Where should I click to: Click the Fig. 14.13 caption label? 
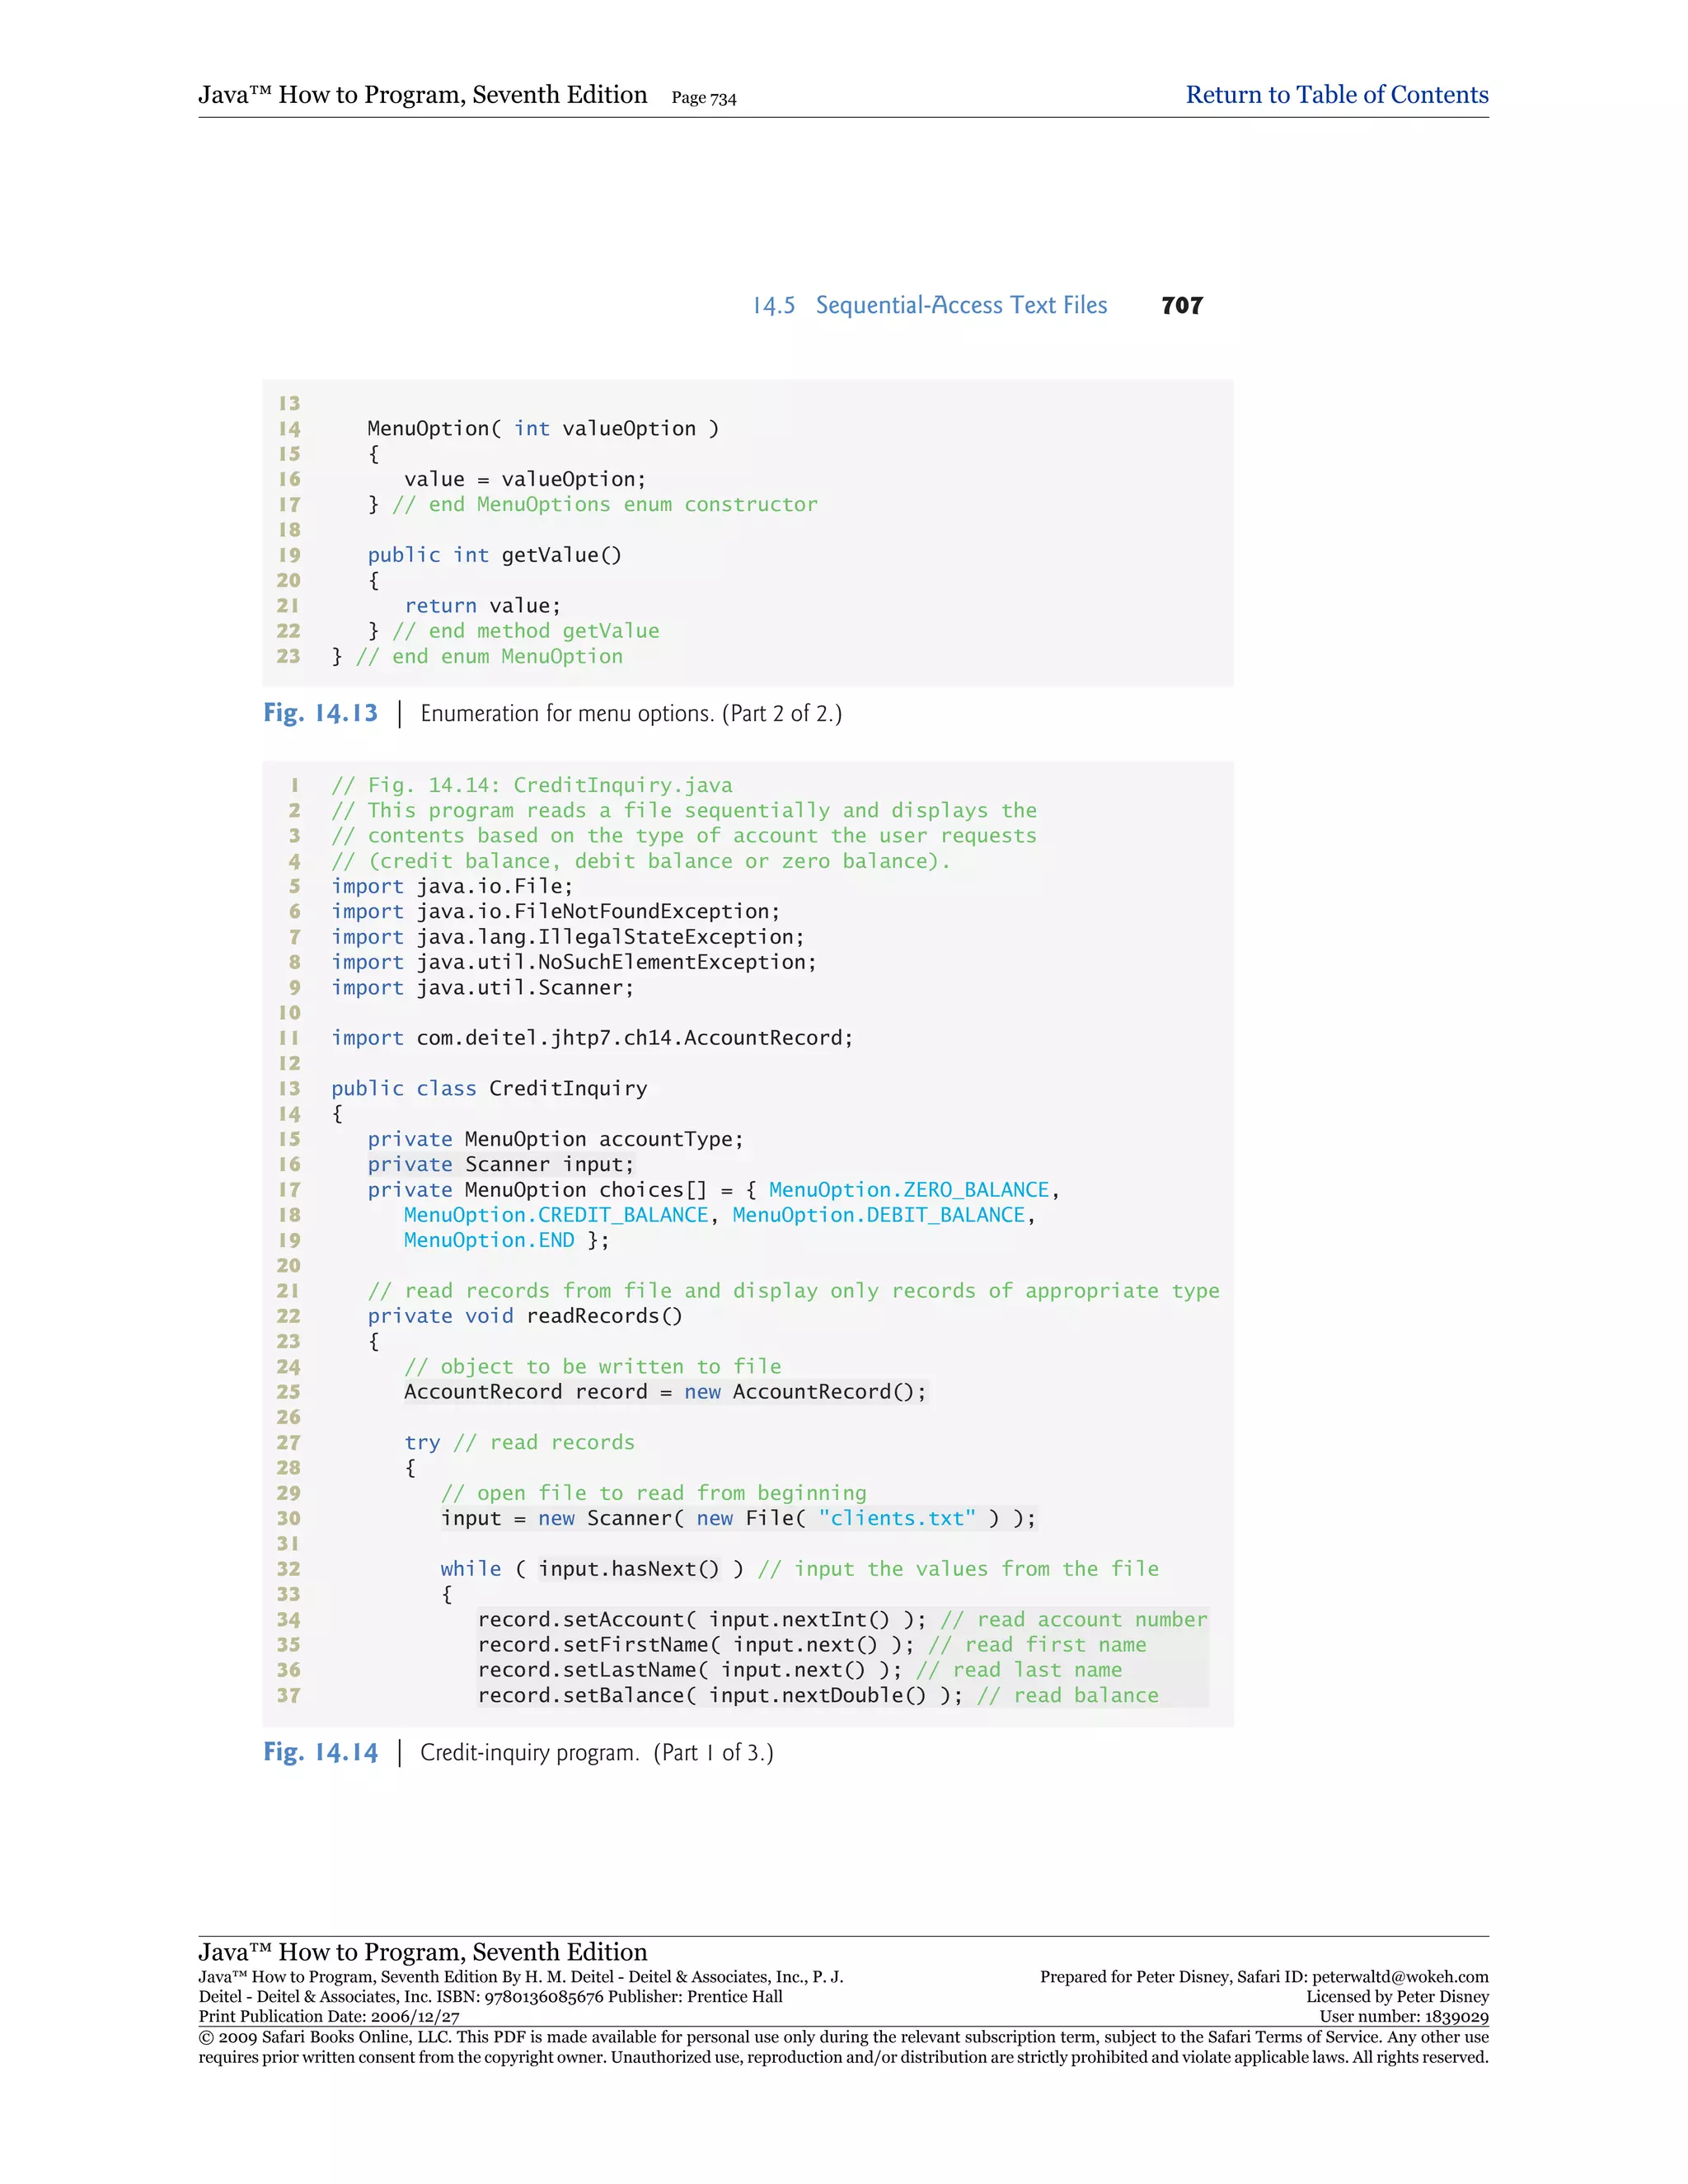point(320,713)
